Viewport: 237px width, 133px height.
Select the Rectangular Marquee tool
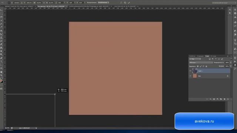coord(1,13)
